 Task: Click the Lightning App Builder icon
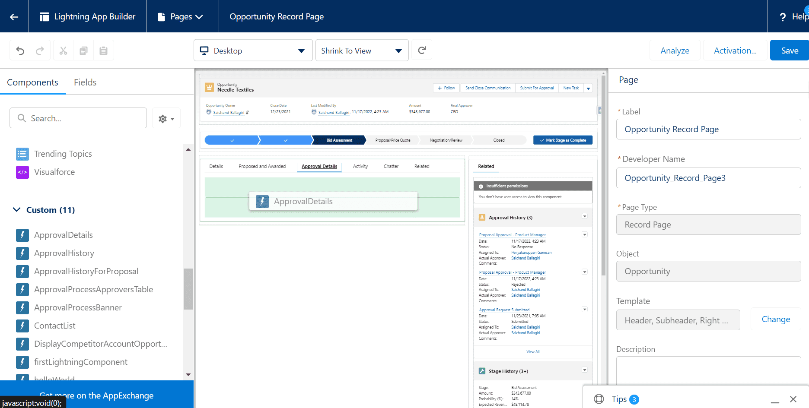(x=45, y=17)
